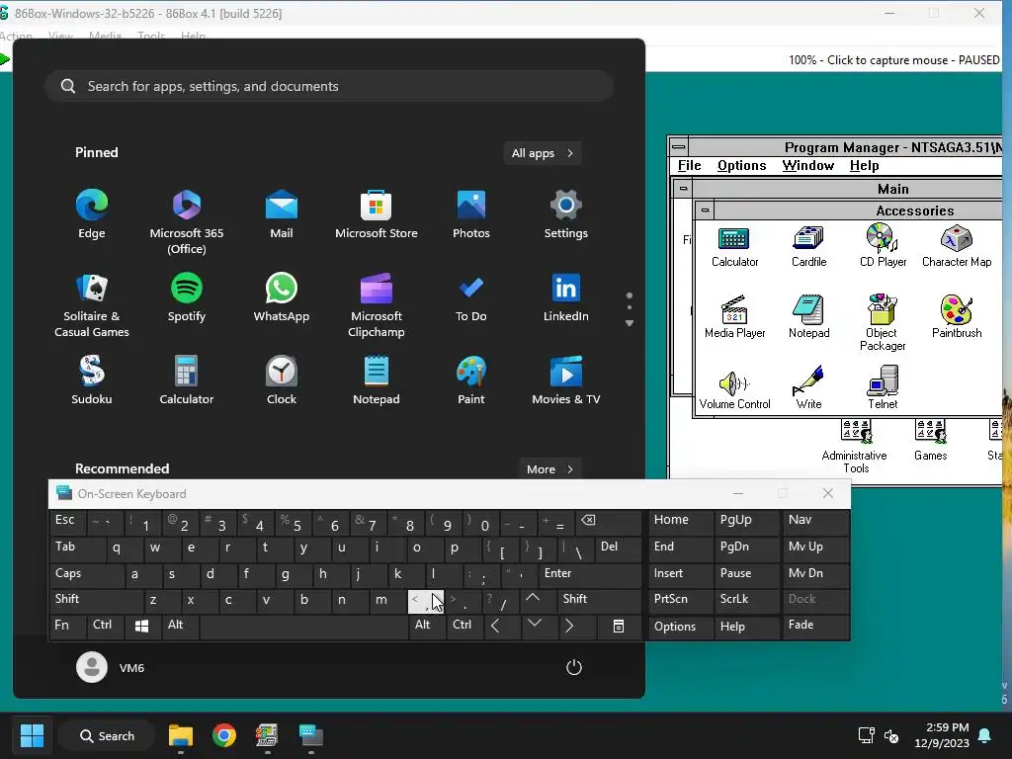This screenshot has width=1012, height=759.
Task: Expand More recommended items
Action: (549, 469)
